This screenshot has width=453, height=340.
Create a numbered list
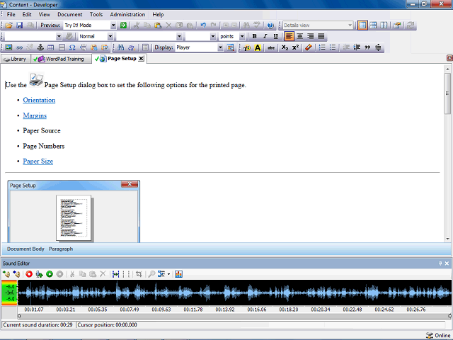click(322, 47)
